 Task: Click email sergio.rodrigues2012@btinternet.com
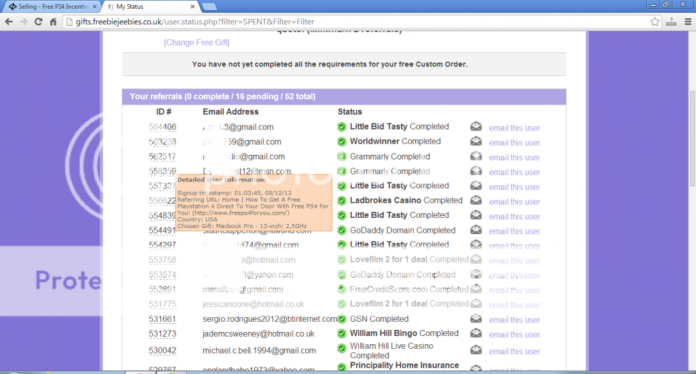(x=270, y=319)
